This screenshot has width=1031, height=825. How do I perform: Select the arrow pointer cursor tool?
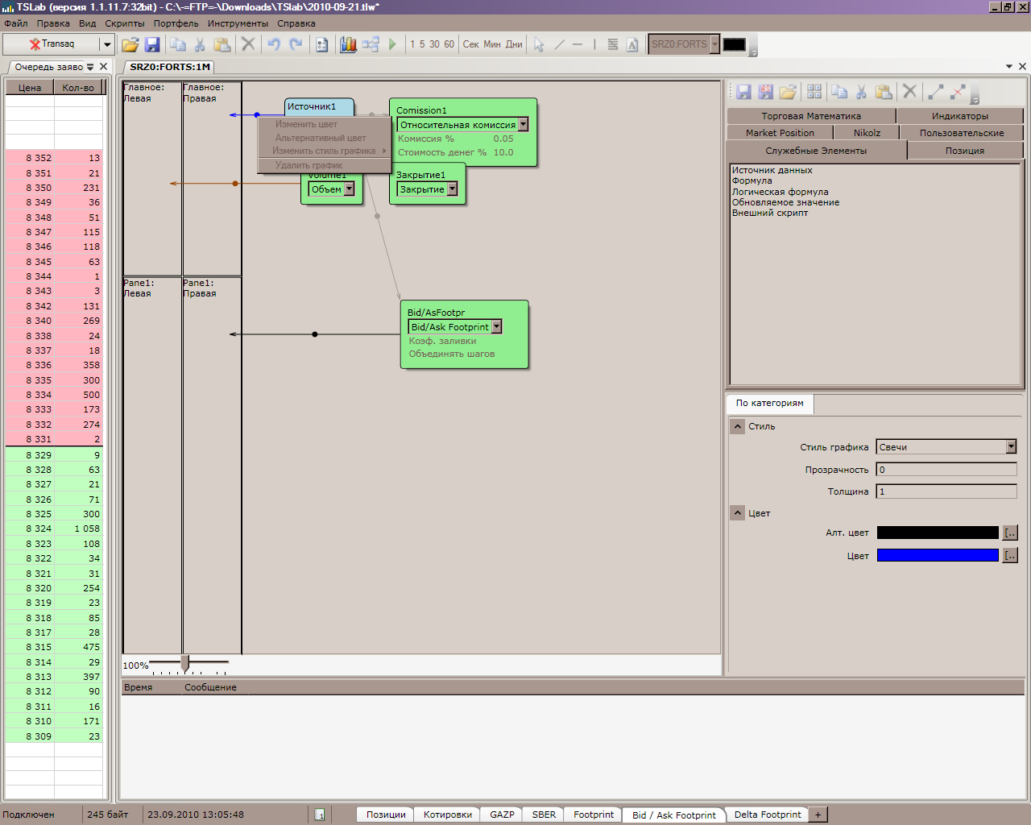[x=539, y=44]
